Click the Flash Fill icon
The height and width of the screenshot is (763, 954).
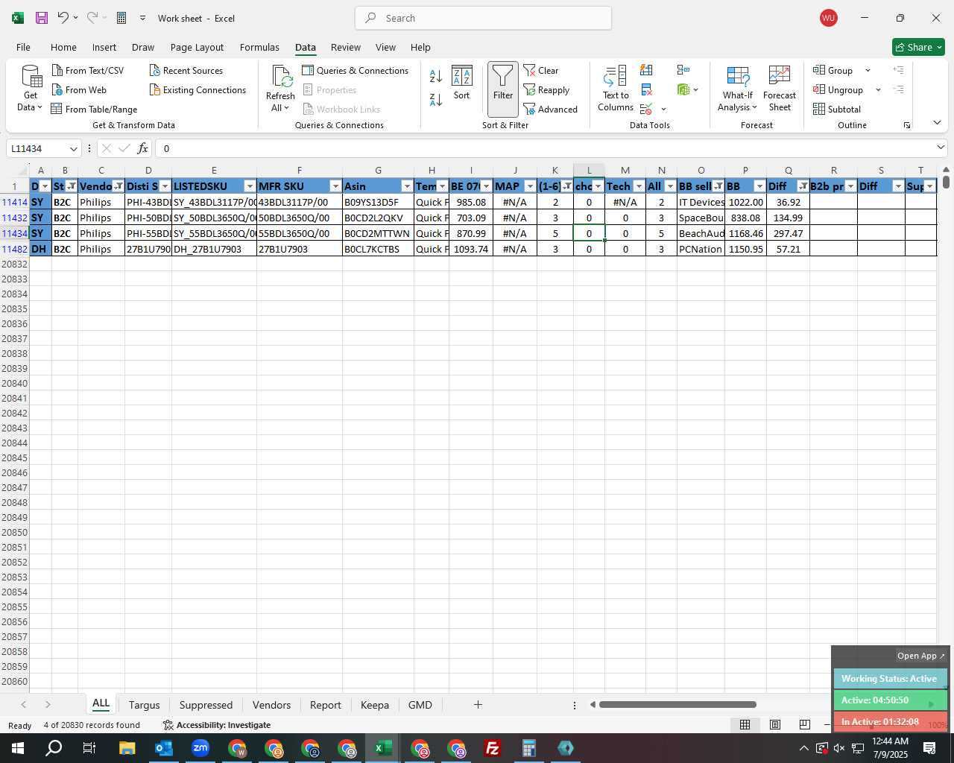point(646,70)
